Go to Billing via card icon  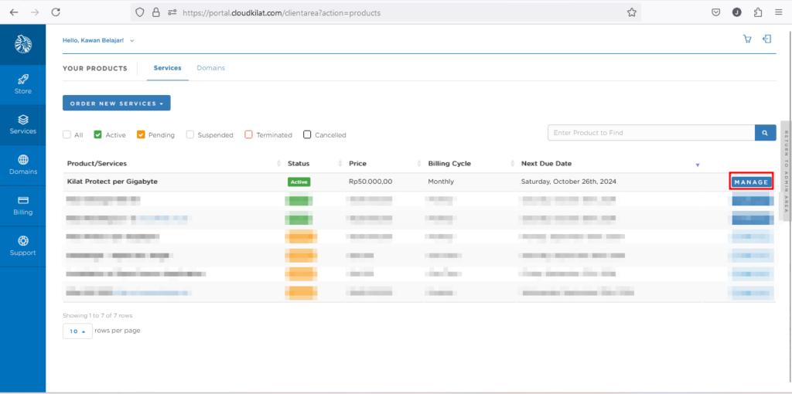click(23, 201)
